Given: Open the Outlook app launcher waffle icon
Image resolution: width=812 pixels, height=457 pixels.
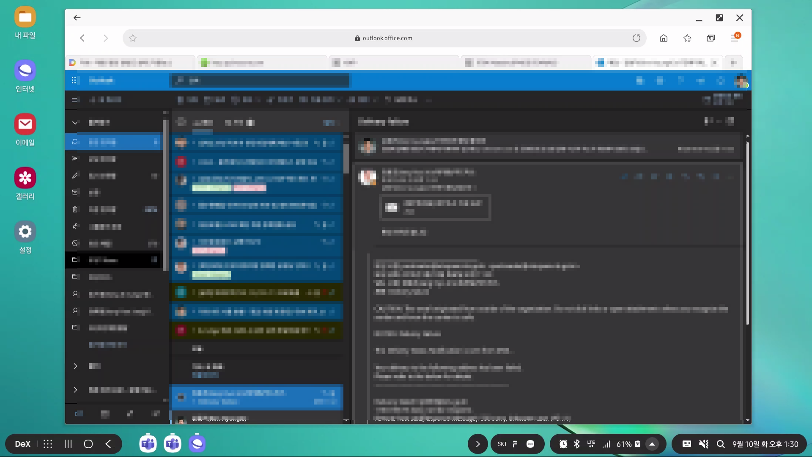Looking at the screenshot, I should [74, 80].
